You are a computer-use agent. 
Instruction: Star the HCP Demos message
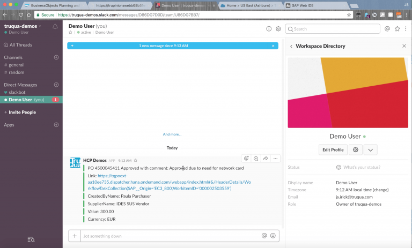tap(136, 160)
